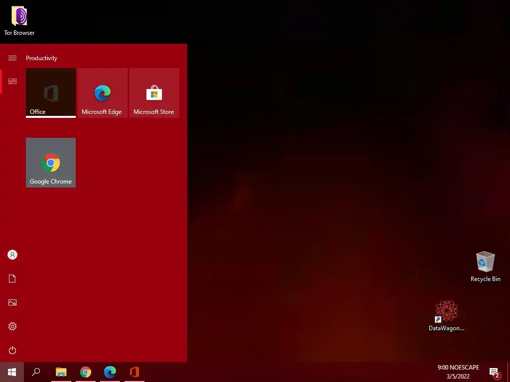Viewport: 510px width, 382px height.
Task: Open Google Chrome from the taskbar
Action: point(86,372)
